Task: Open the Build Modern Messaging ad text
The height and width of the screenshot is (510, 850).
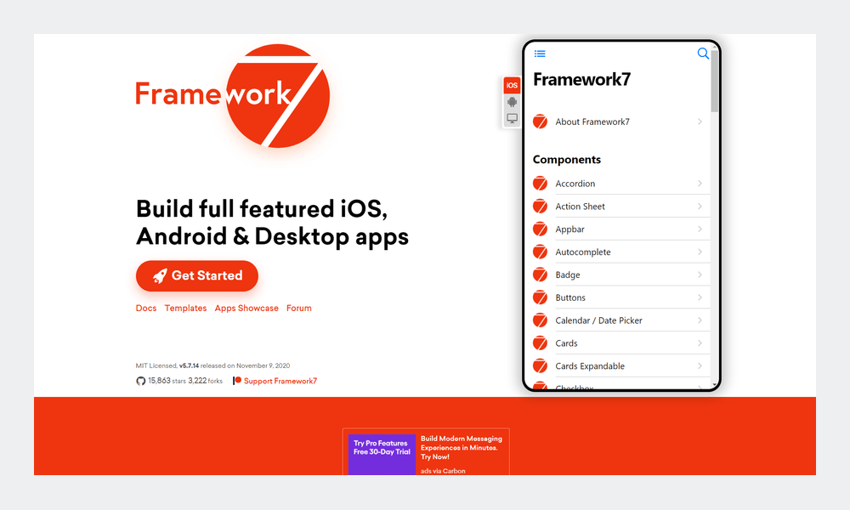Action: pyautogui.click(x=462, y=448)
